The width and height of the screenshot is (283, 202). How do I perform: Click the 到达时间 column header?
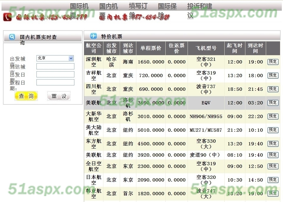pyautogui.click(x=255, y=48)
